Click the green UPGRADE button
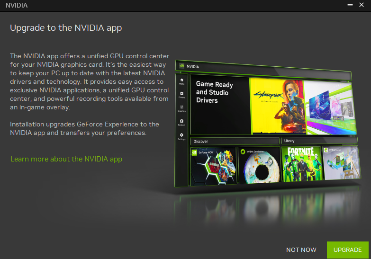 (347, 250)
